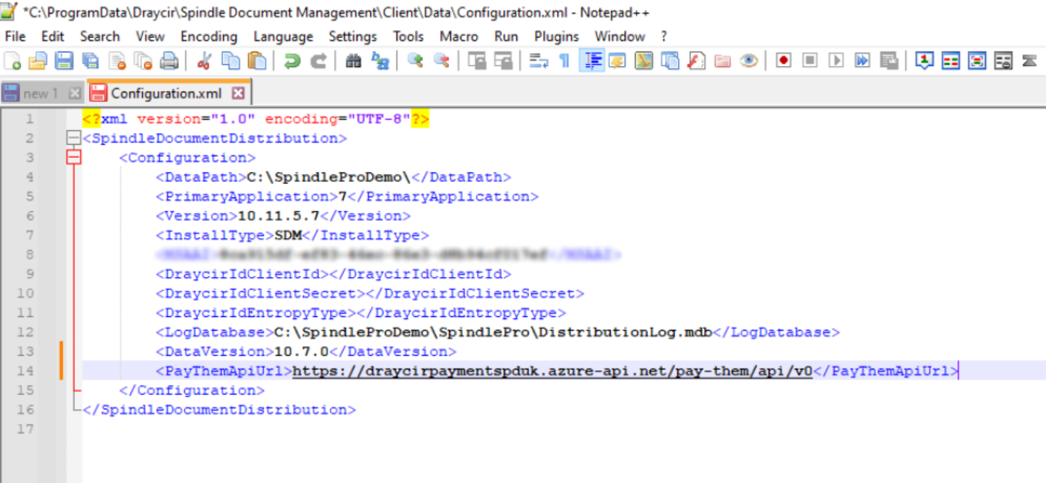Open the Language menu
Image resolution: width=1046 pixels, height=483 pixels.
click(283, 36)
